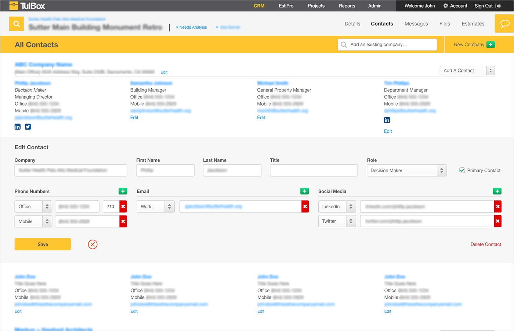The image size is (514, 331).
Task: Open Department Manager contact's LinkedIn icon
Action: 387,120
